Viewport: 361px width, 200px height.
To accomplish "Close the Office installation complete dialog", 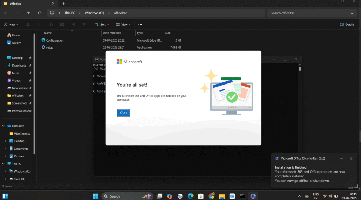I will (x=123, y=113).
